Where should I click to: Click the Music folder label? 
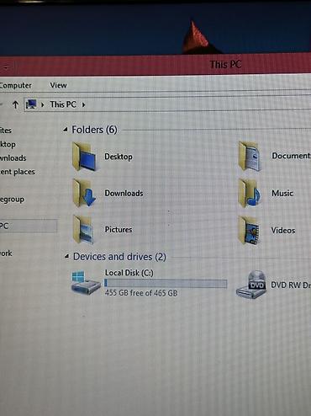282,193
